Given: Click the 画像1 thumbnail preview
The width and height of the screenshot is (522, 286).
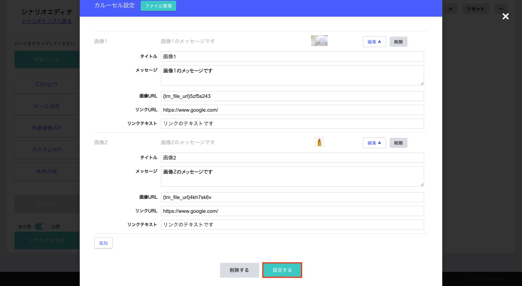Looking at the screenshot, I should (319, 41).
